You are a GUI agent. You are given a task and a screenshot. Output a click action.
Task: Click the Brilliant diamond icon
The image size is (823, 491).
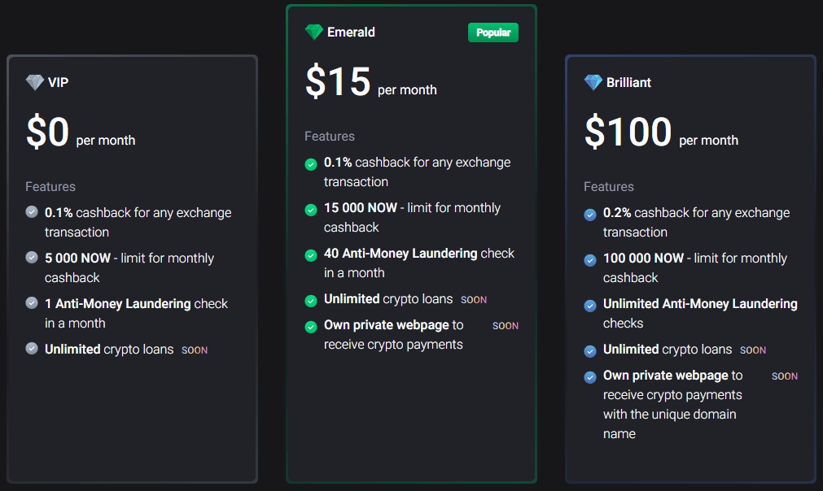(x=592, y=82)
